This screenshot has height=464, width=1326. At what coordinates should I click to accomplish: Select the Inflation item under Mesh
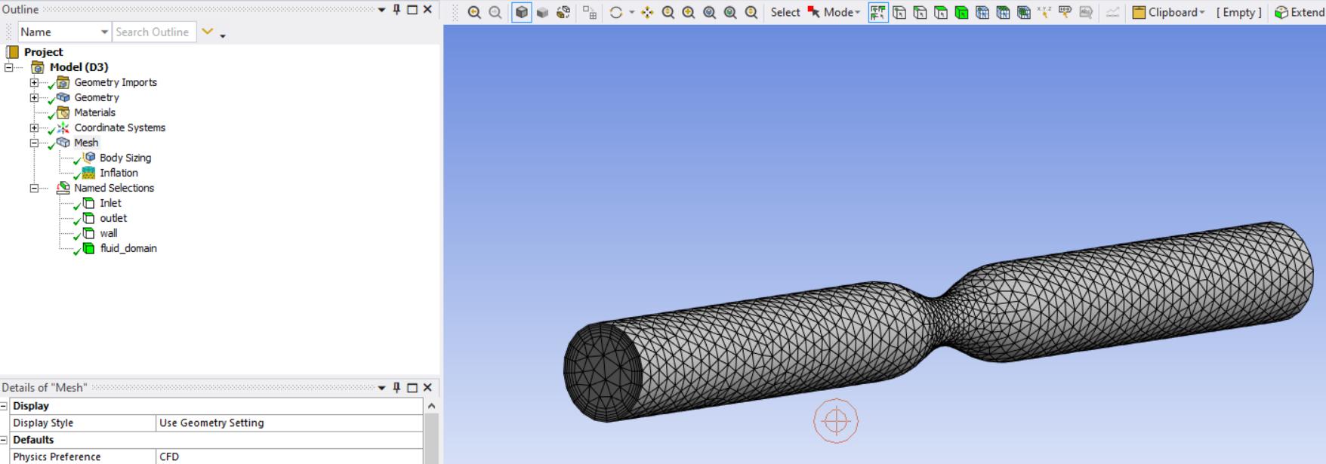tap(119, 173)
